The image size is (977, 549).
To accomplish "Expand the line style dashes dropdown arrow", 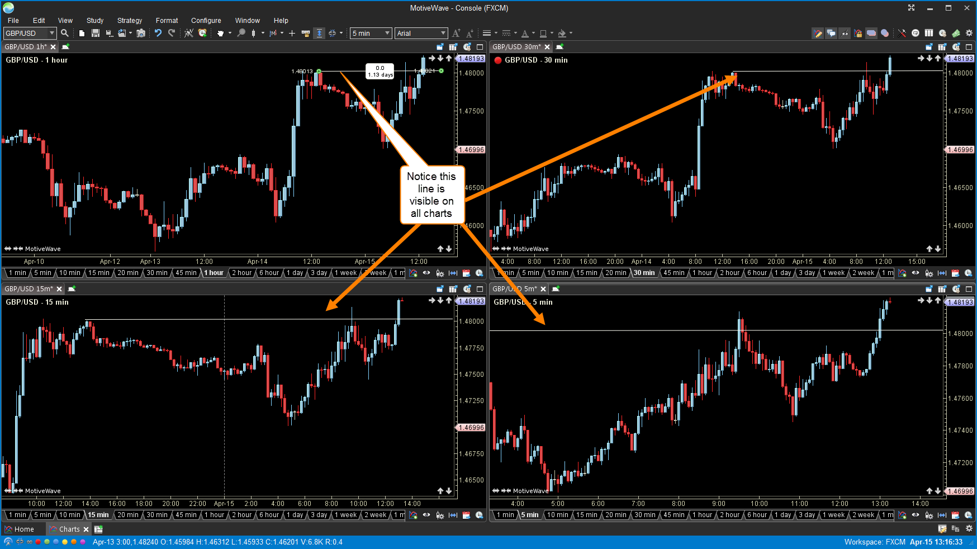I will tap(515, 33).
